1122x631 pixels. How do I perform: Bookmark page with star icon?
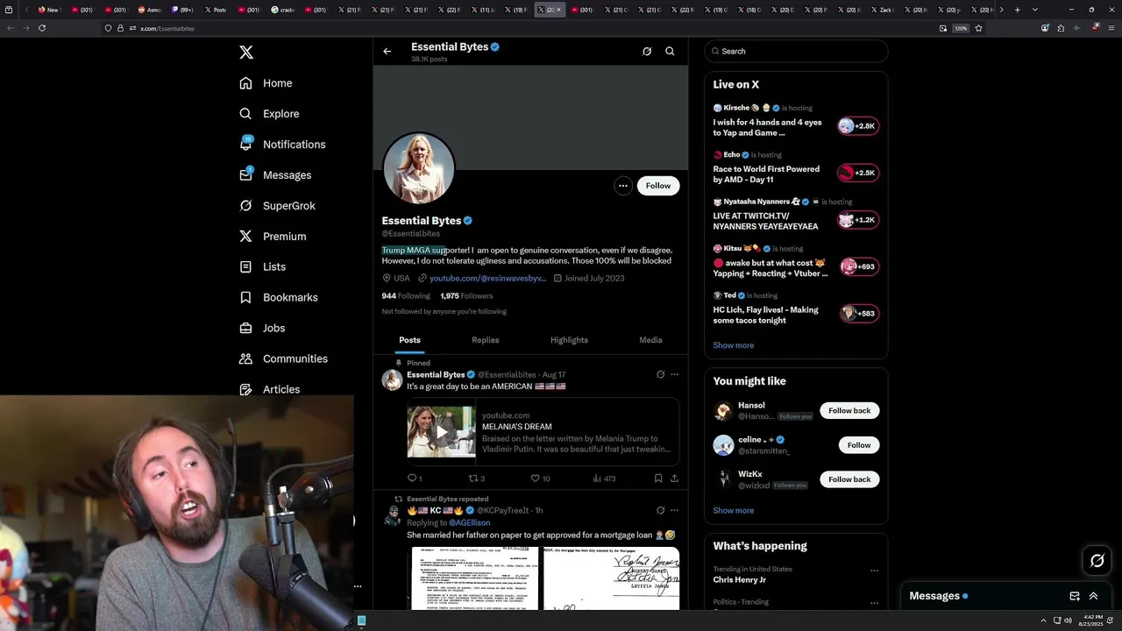(x=978, y=28)
